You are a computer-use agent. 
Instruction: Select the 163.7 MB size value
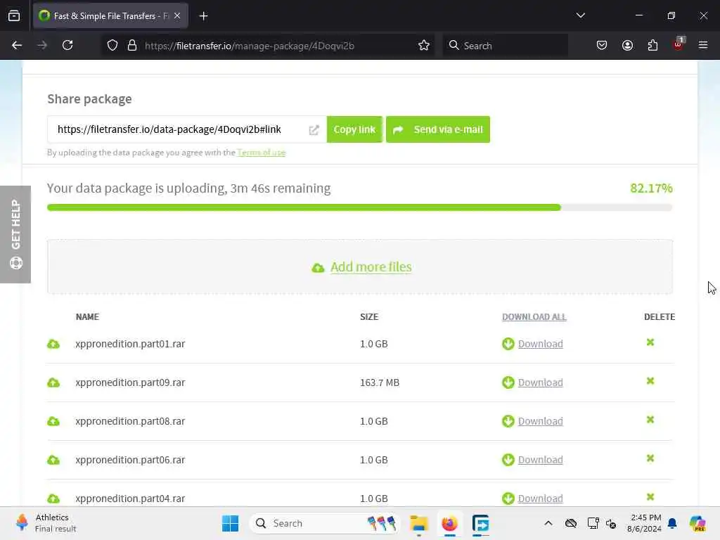[x=379, y=382]
